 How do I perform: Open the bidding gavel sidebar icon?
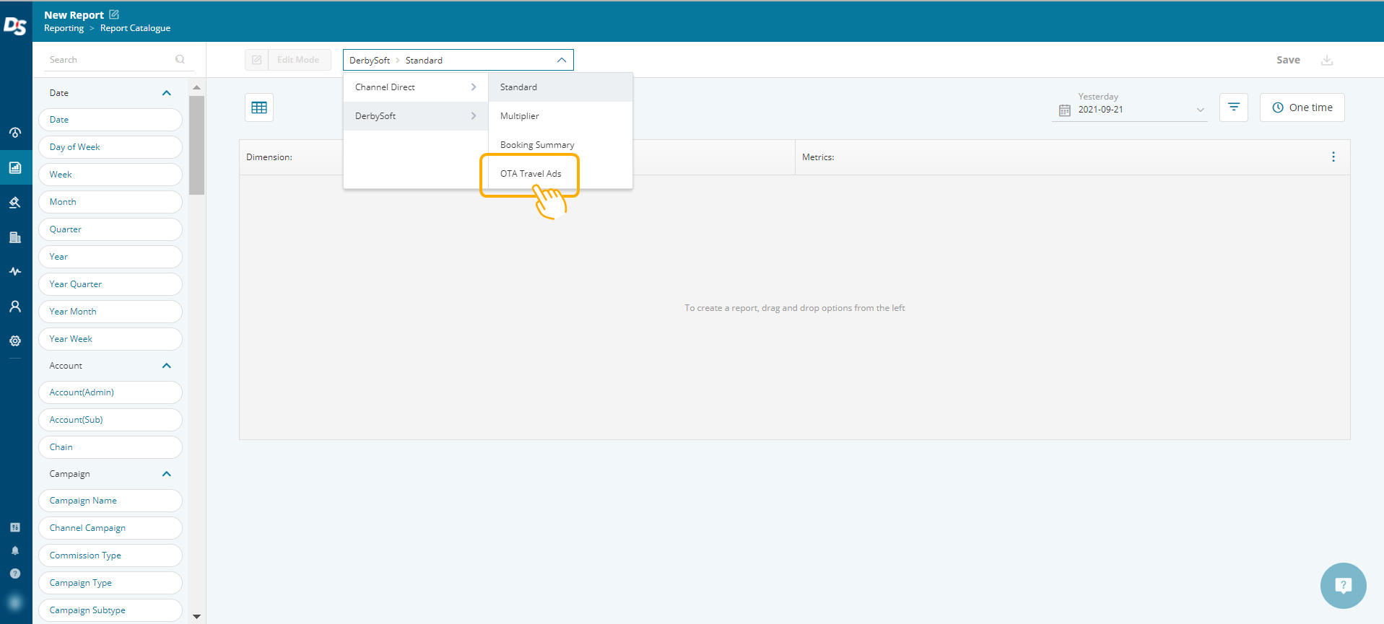(x=15, y=202)
